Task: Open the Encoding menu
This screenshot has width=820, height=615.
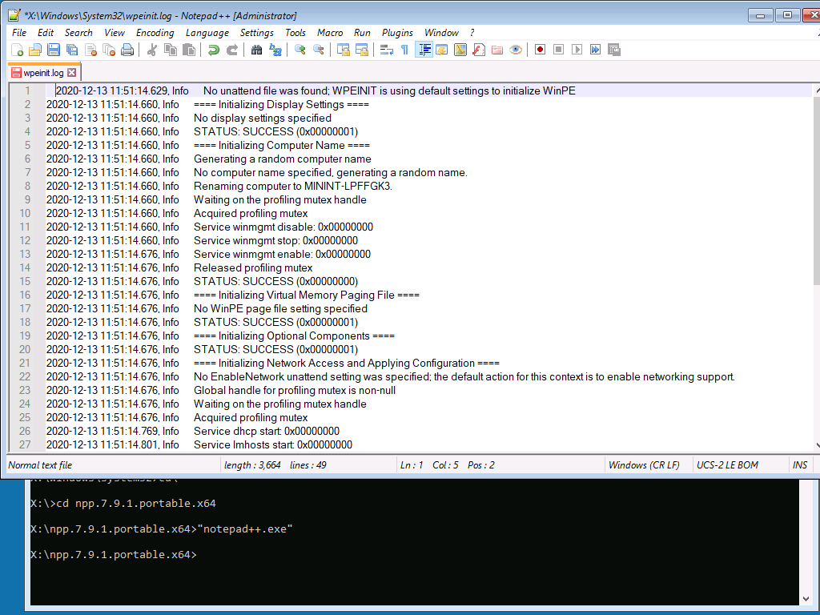Action: tap(155, 32)
